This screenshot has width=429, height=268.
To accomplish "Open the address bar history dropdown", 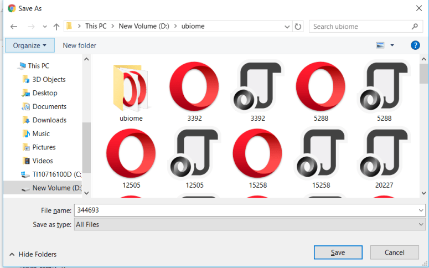I will 287,27.
